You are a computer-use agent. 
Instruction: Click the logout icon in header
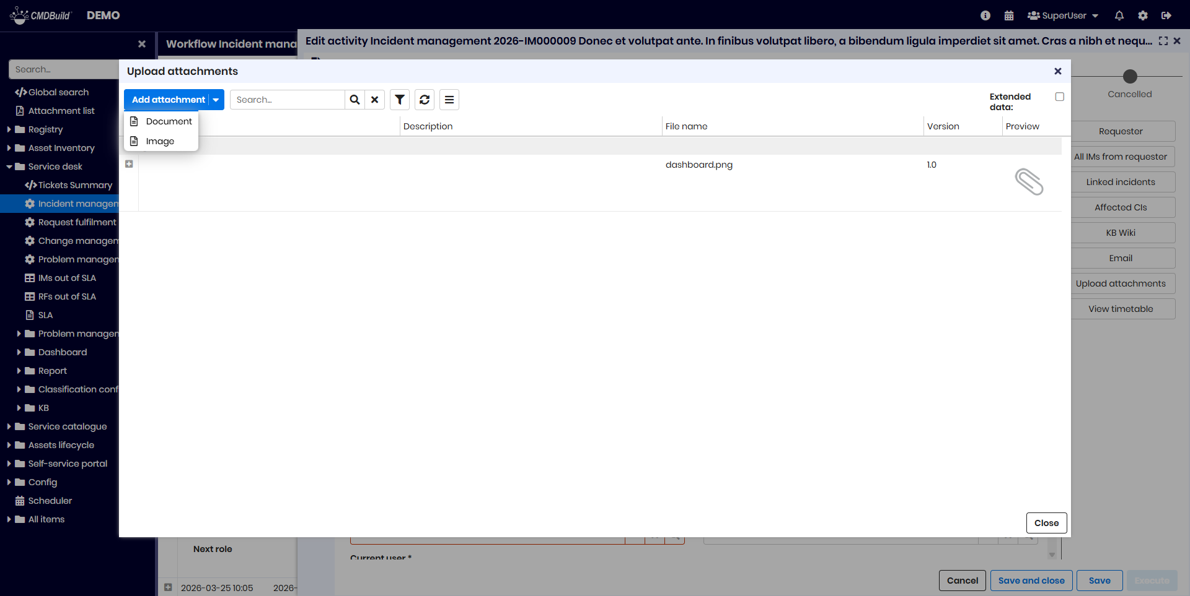1166,15
